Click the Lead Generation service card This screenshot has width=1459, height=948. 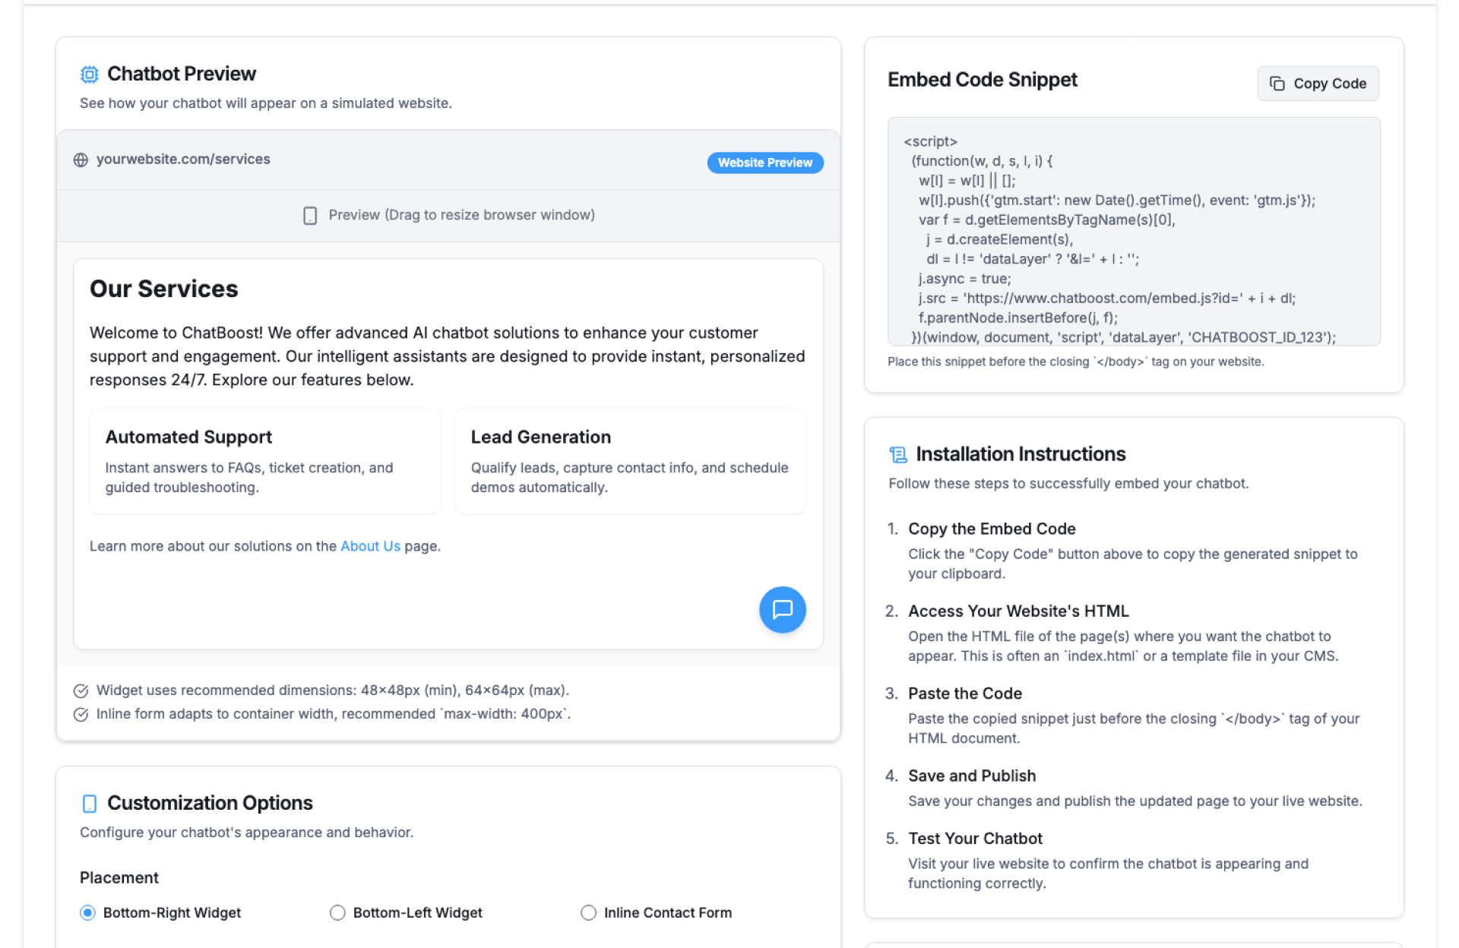tap(630, 460)
